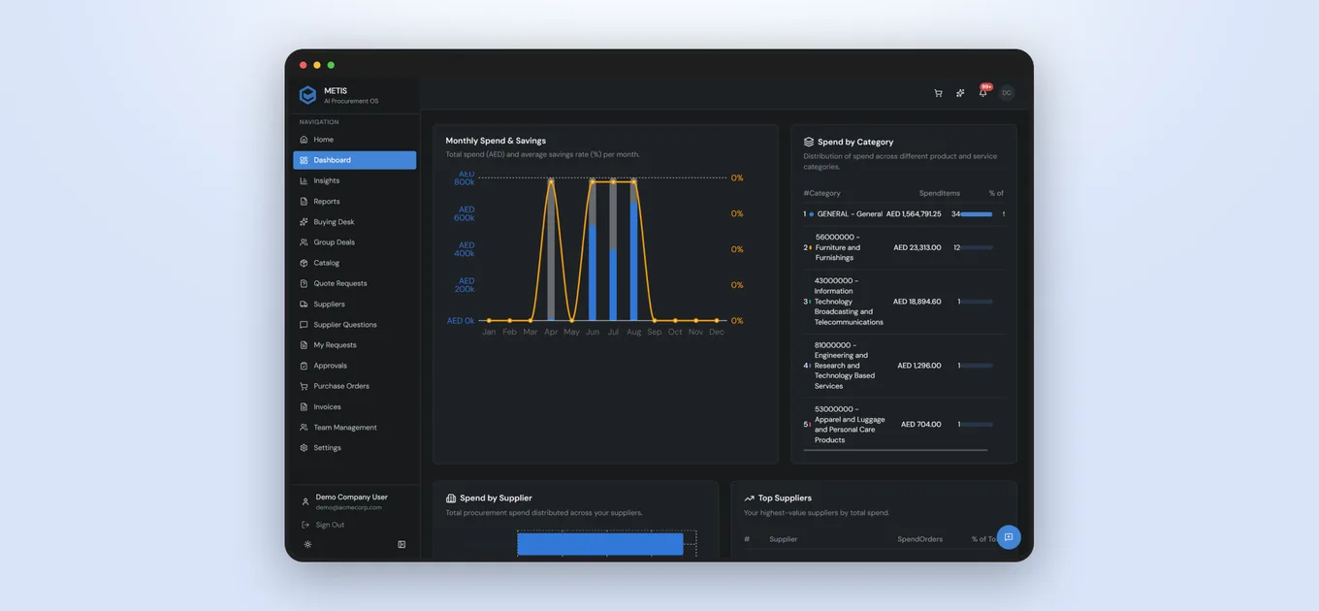Screen dimensions: 1319x611
Task: Click the Spend by Category layers icon
Action: 809,142
